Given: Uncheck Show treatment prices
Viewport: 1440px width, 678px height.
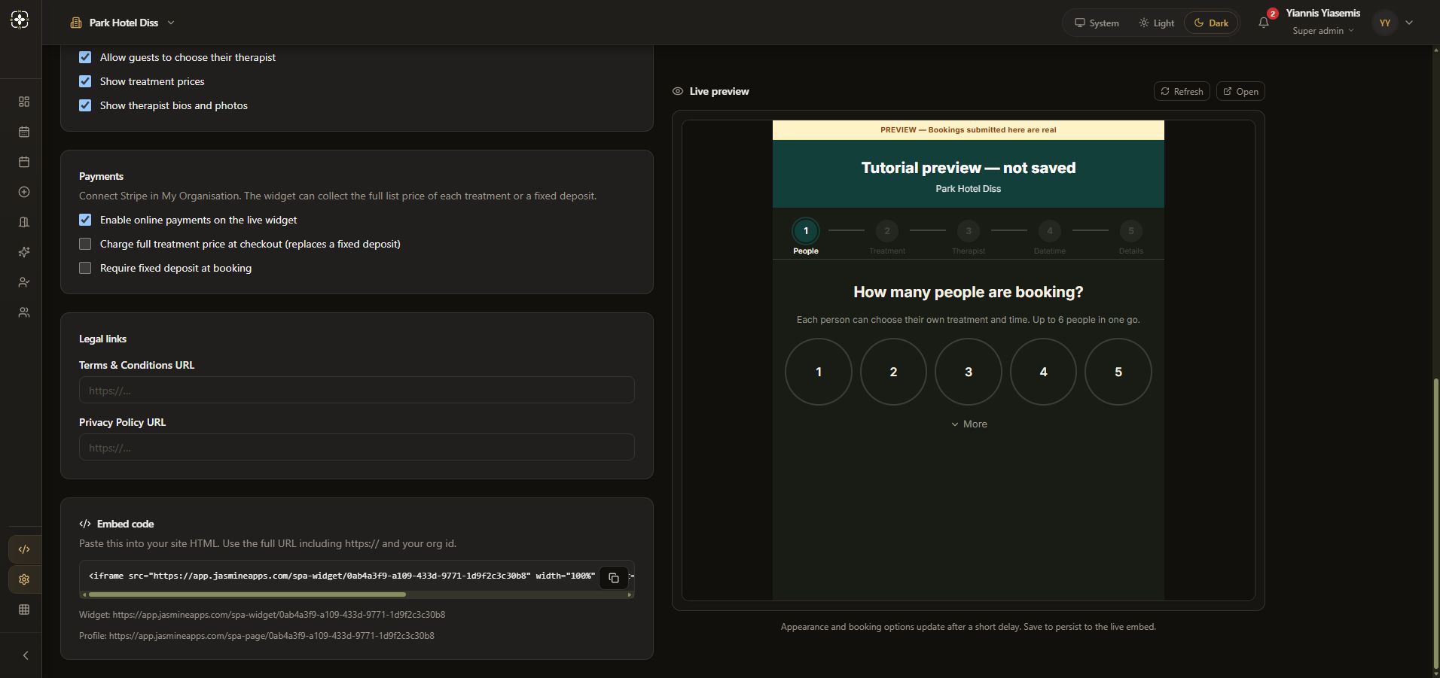Looking at the screenshot, I should pos(85,81).
